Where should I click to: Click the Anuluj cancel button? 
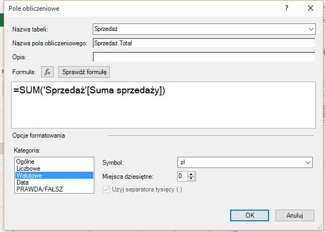(x=295, y=215)
